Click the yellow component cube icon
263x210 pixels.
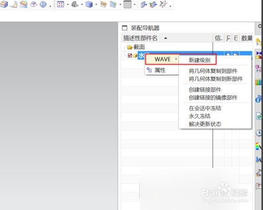(x=135, y=56)
